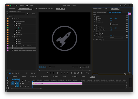Toggle linked selection in timeline
The width and height of the screenshot is (138, 99).
coord(19,81)
